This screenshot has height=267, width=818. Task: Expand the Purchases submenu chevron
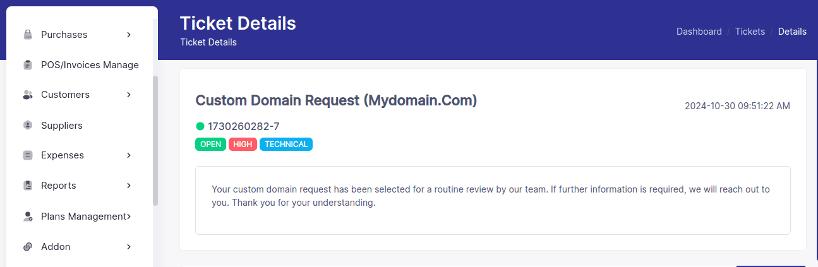click(x=129, y=35)
